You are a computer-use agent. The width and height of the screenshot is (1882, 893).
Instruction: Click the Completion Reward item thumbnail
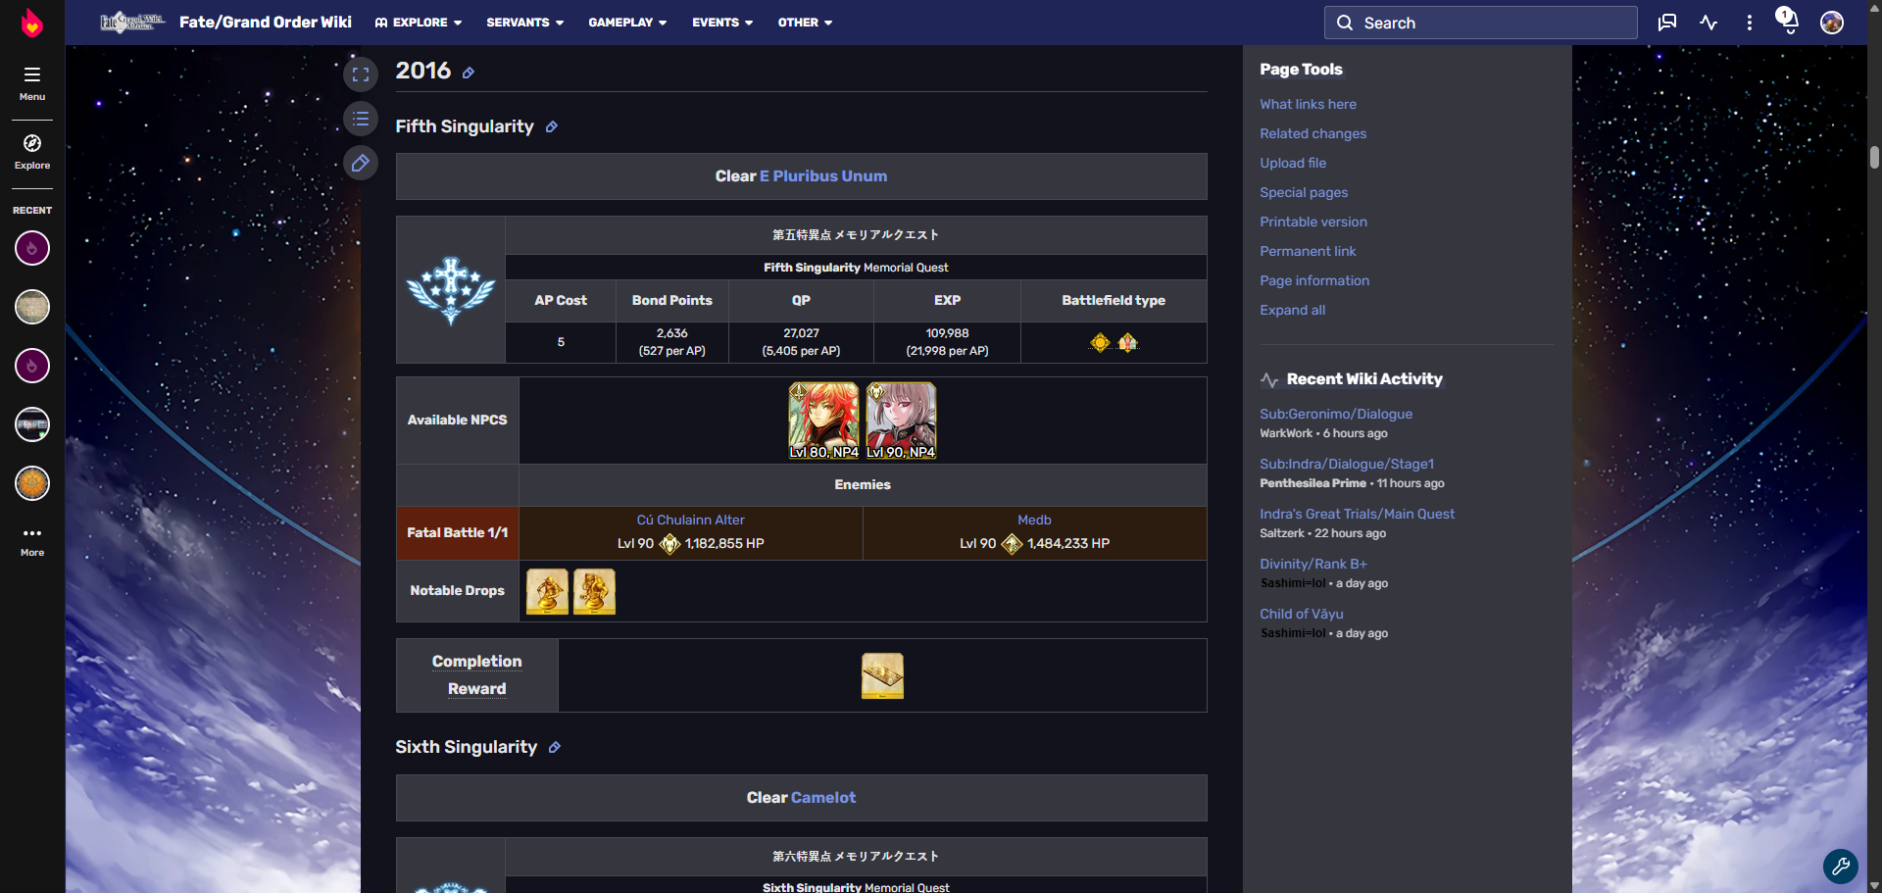point(882,676)
